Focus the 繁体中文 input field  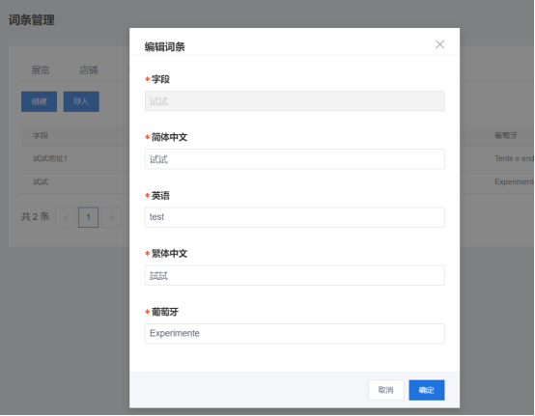coord(295,275)
